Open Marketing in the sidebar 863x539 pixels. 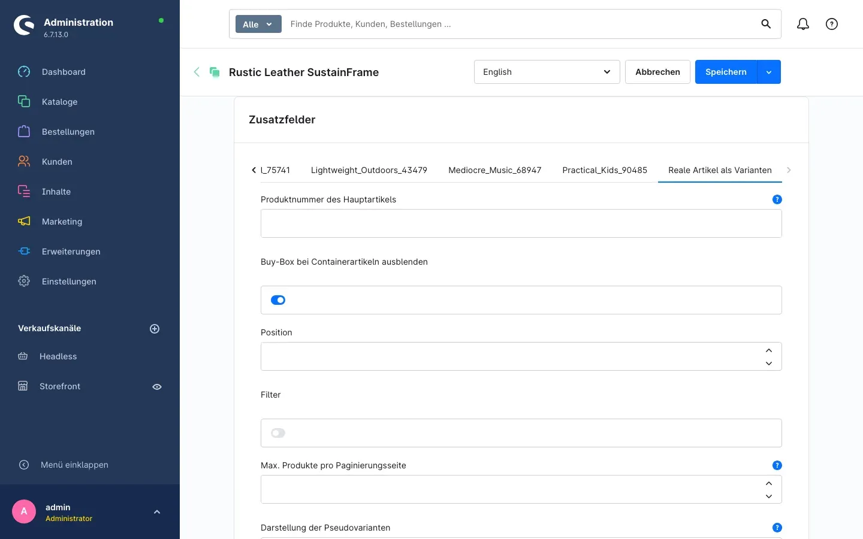pos(62,222)
